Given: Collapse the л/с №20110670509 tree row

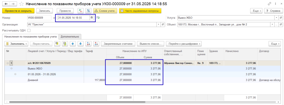Looking at the screenshot, I should [7, 63].
